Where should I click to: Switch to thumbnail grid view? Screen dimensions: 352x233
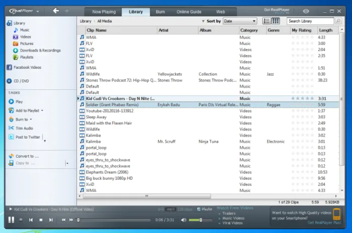[276, 21]
